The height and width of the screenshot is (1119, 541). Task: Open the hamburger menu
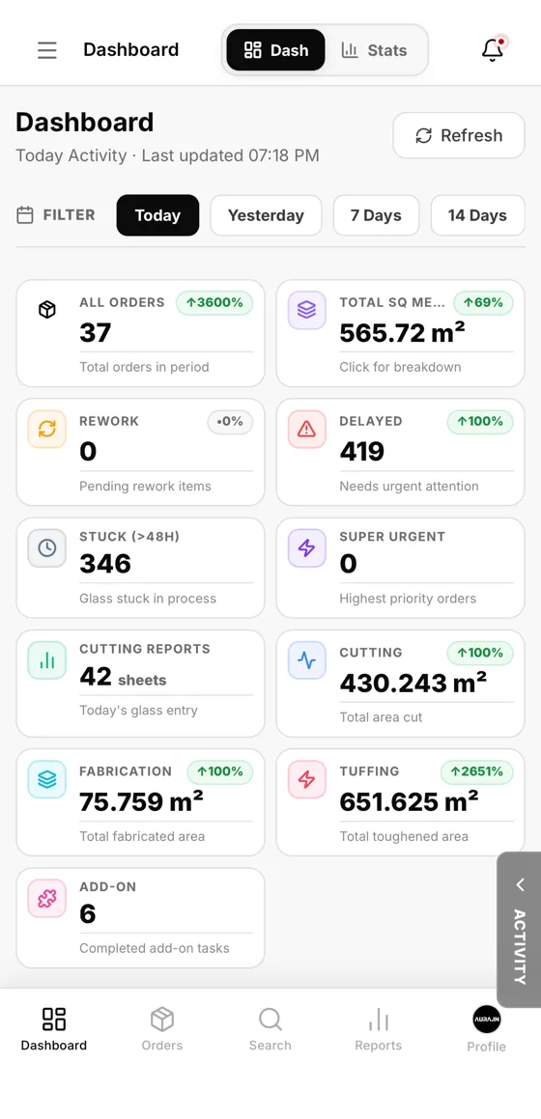pos(47,50)
